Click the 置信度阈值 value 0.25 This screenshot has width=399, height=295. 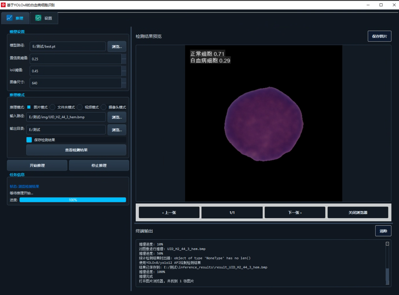pos(76,59)
